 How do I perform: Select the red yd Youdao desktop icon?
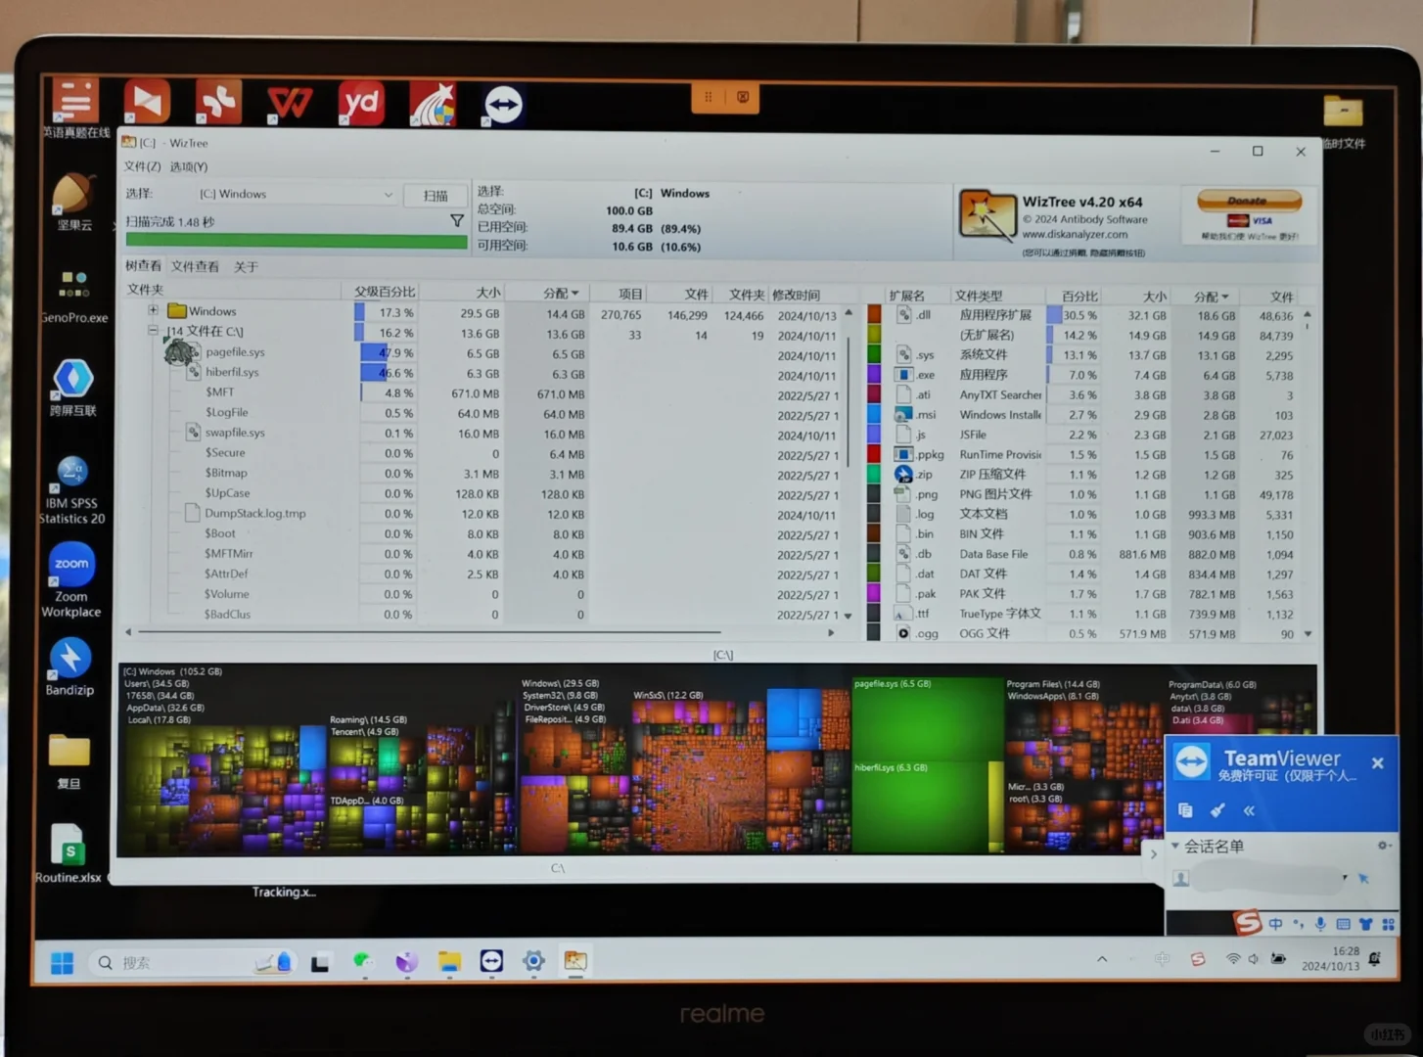[x=361, y=102]
